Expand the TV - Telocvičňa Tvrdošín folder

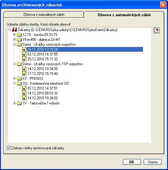click(14, 103)
